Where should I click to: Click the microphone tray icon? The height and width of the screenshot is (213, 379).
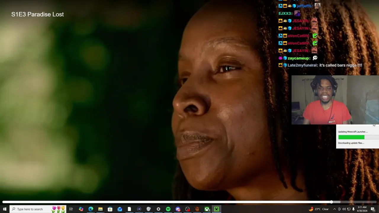353,209
